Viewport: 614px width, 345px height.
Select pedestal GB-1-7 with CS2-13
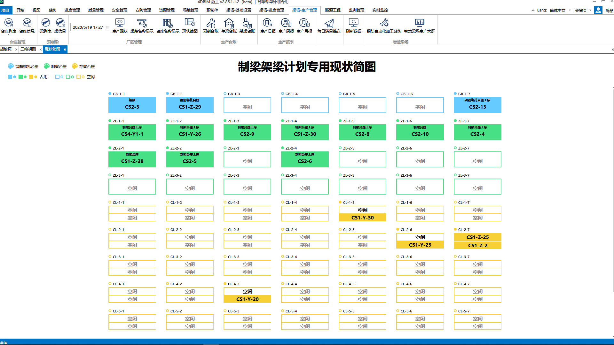tap(477, 105)
